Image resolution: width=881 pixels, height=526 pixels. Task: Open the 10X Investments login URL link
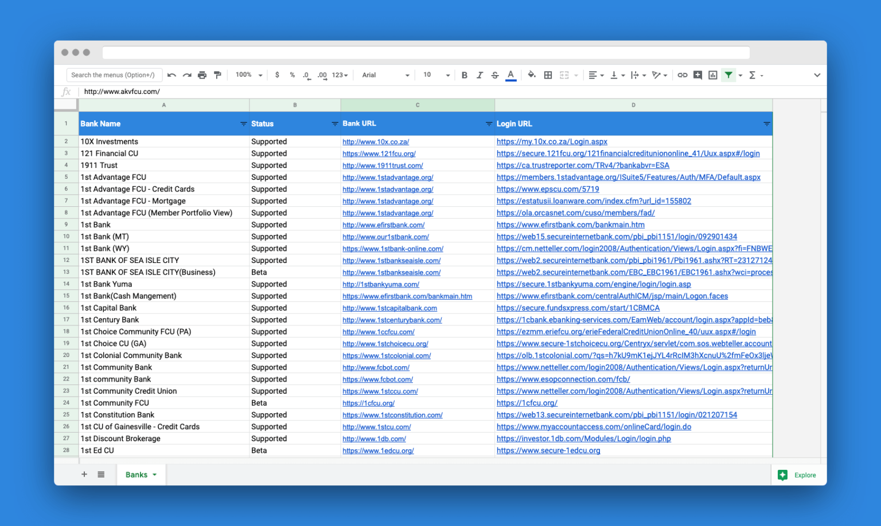(551, 142)
